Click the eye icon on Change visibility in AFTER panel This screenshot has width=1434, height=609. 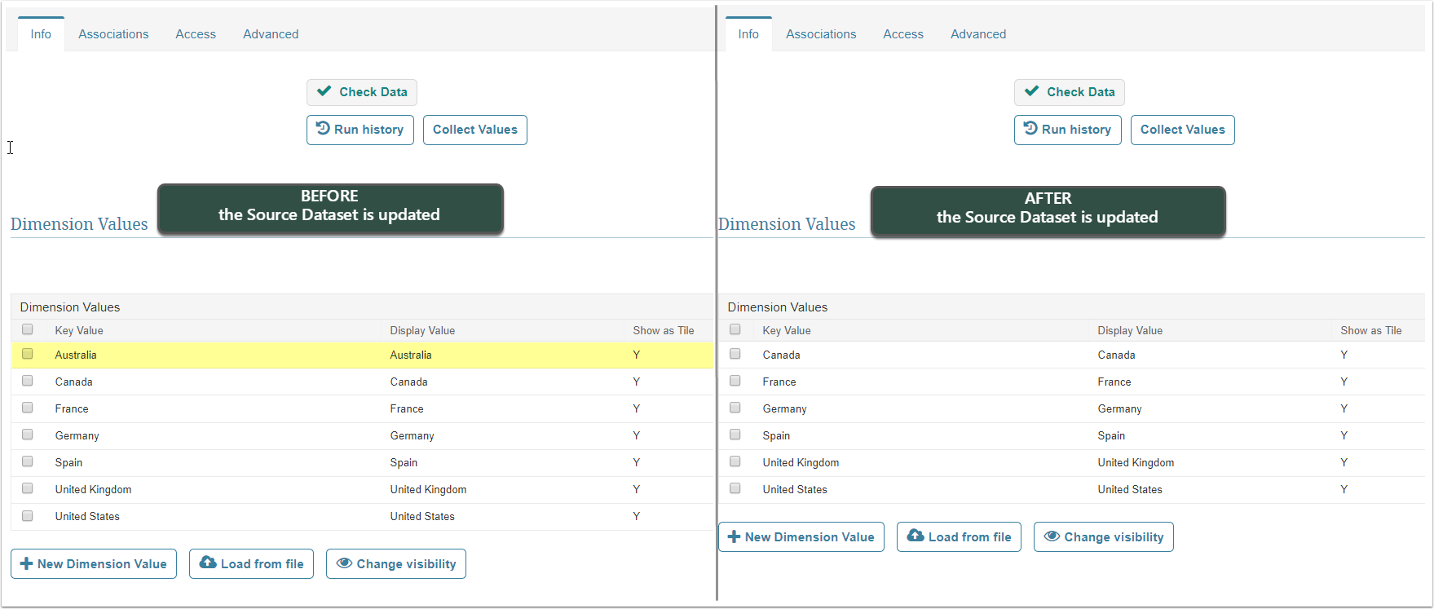1052,536
